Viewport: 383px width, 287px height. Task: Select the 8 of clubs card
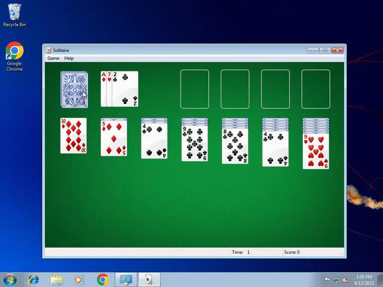[x=235, y=146]
